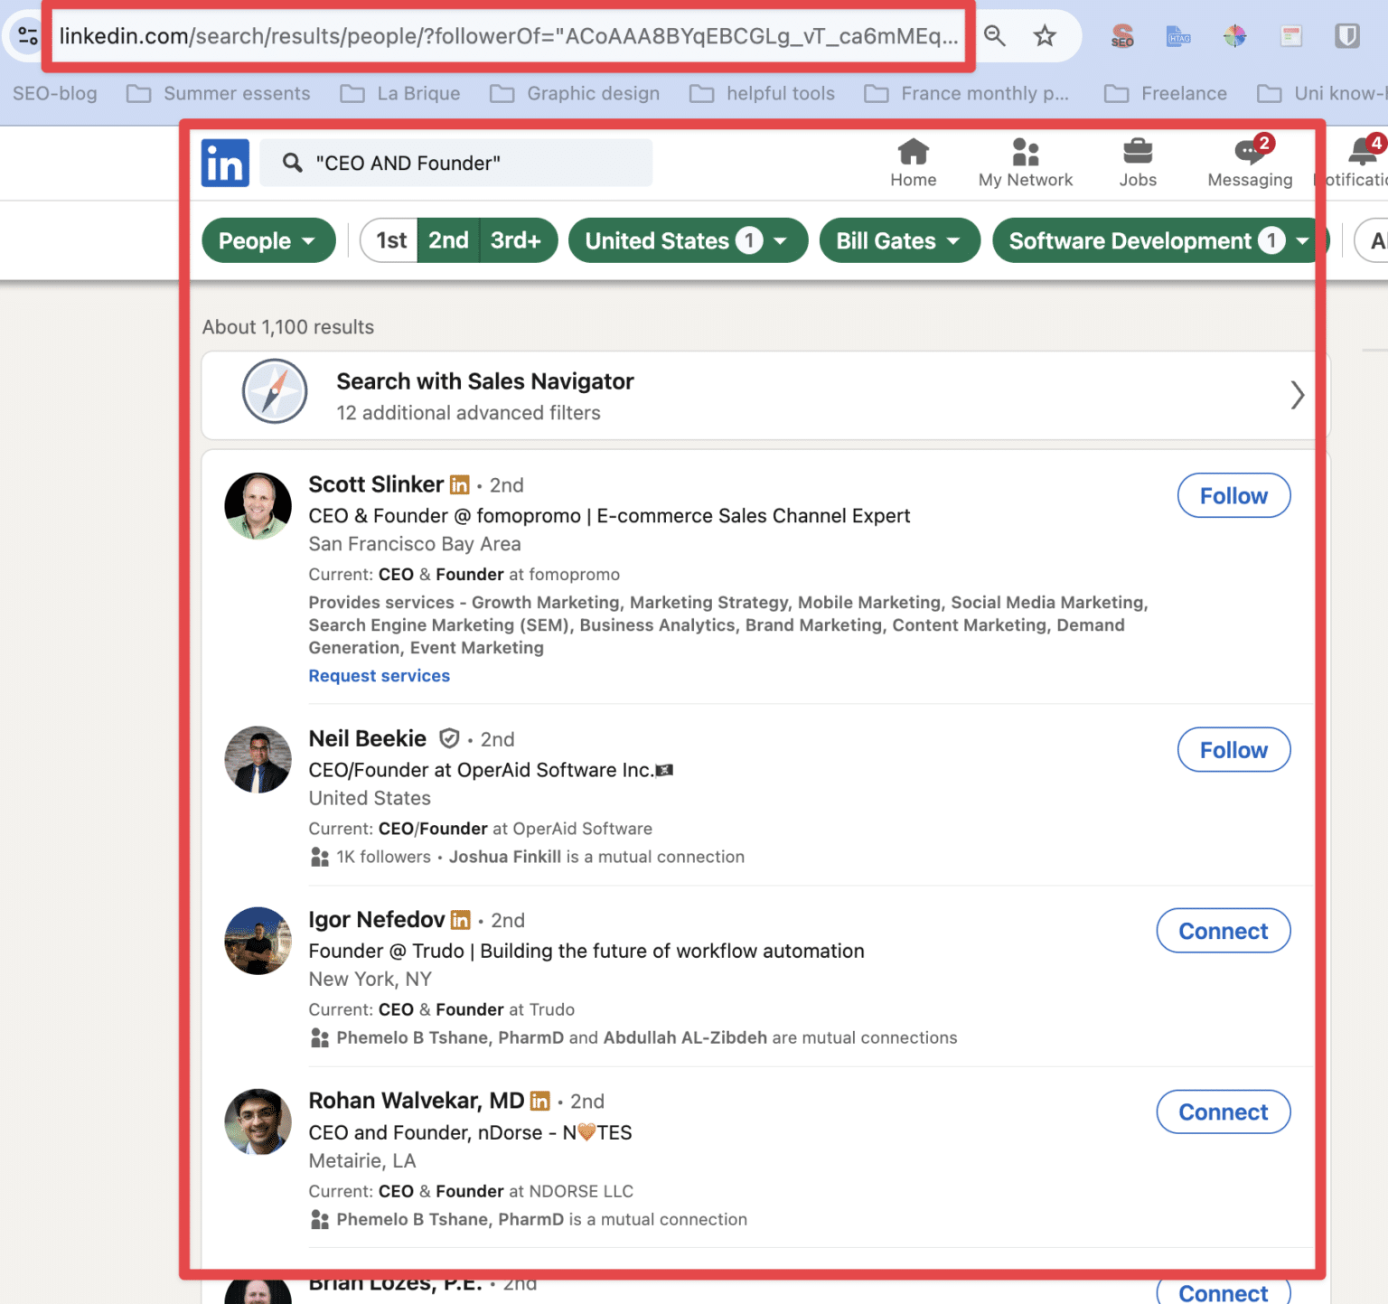This screenshot has width=1388, height=1304.
Task: Open the Bill Gates followers dropdown
Action: (x=898, y=240)
